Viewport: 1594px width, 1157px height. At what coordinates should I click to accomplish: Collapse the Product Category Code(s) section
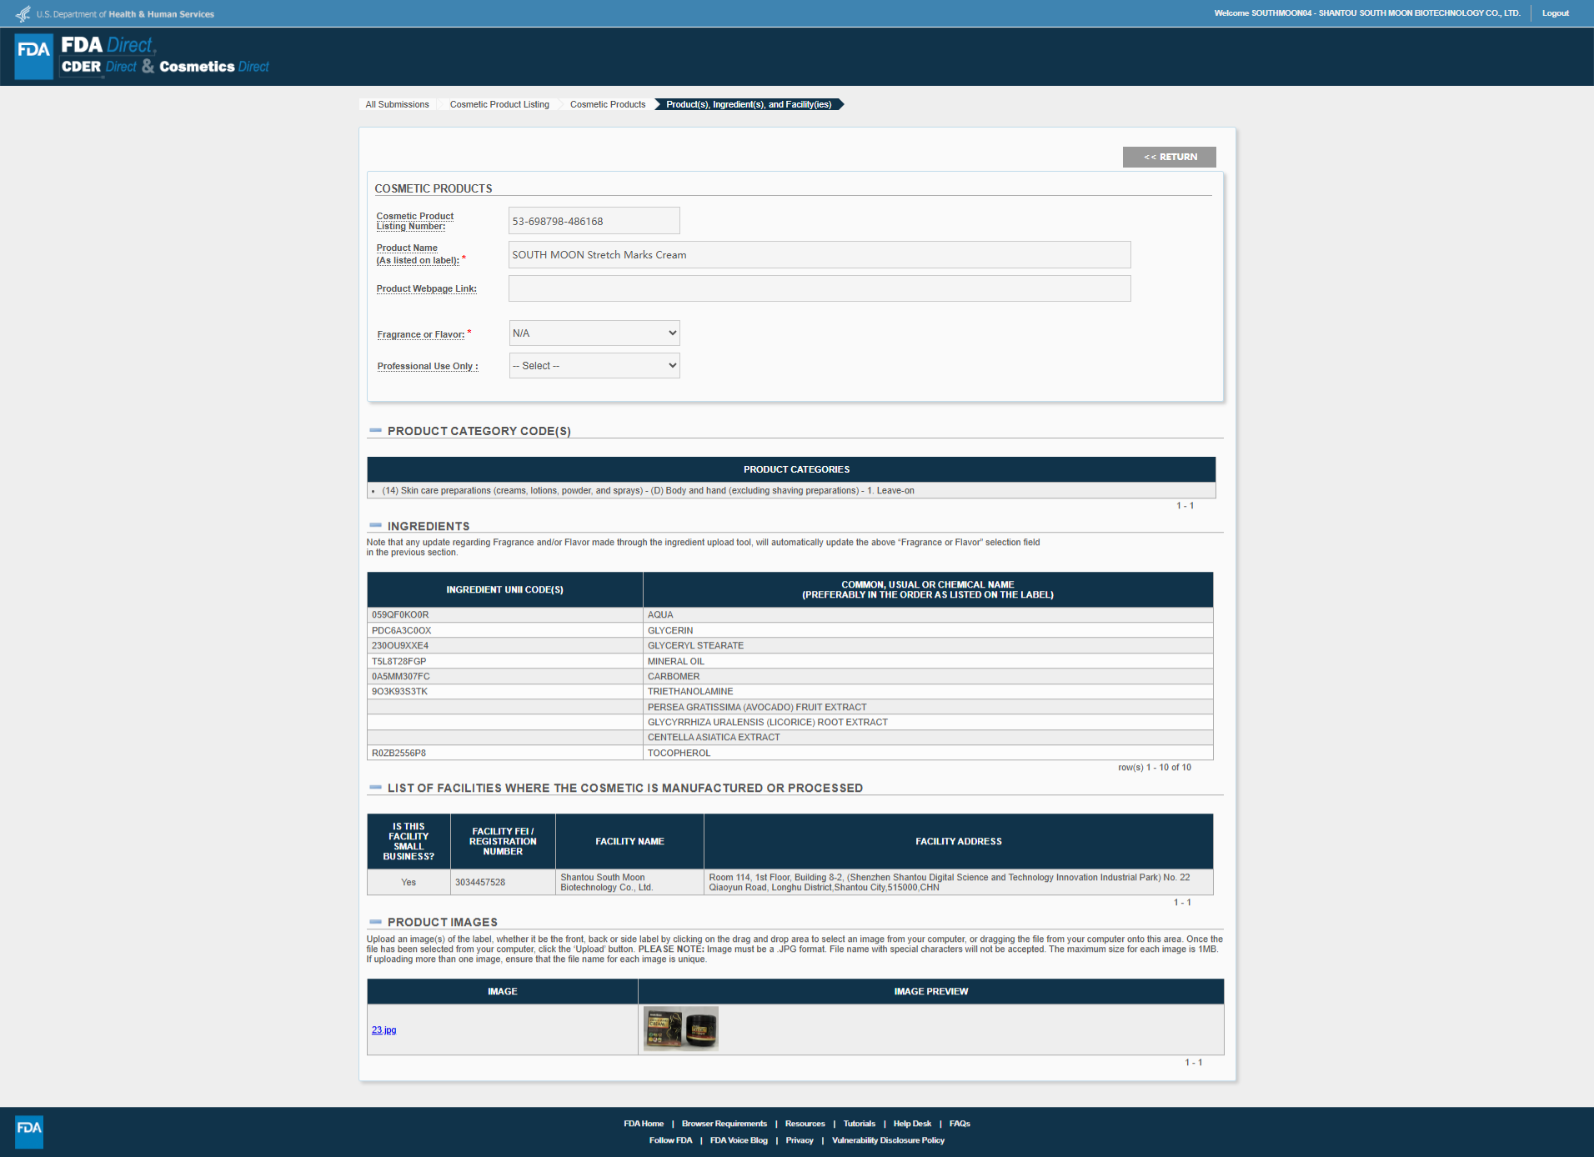(x=375, y=431)
